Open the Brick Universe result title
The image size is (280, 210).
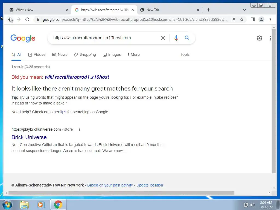pyautogui.click(x=29, y=137)
